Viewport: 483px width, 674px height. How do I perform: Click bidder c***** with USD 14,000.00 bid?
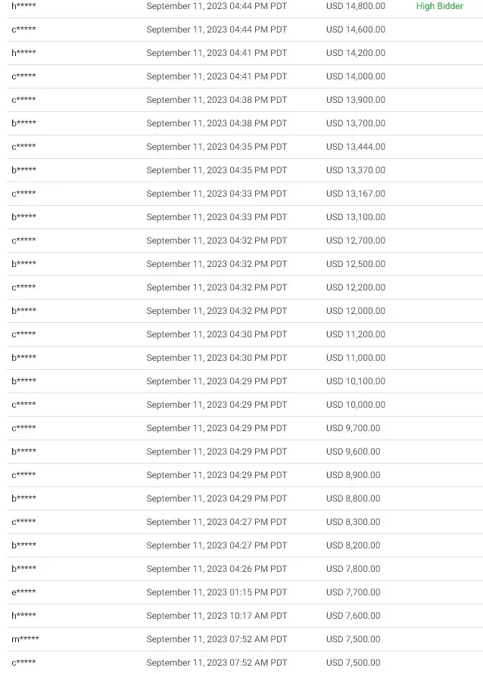(23, 76)
